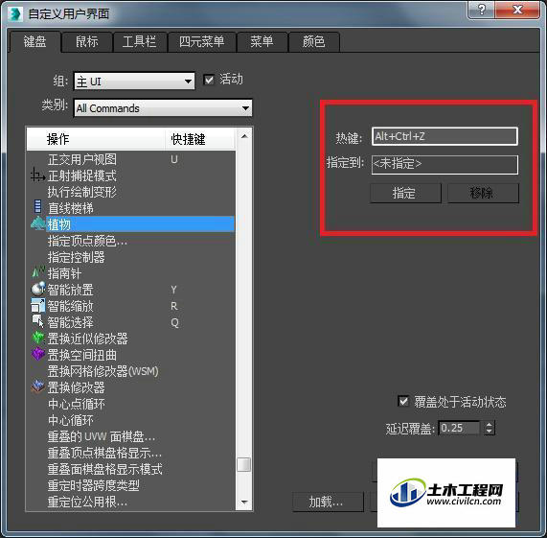
Task: Click the 延迟覆盖 value field
Action: [x=459, y=428]
